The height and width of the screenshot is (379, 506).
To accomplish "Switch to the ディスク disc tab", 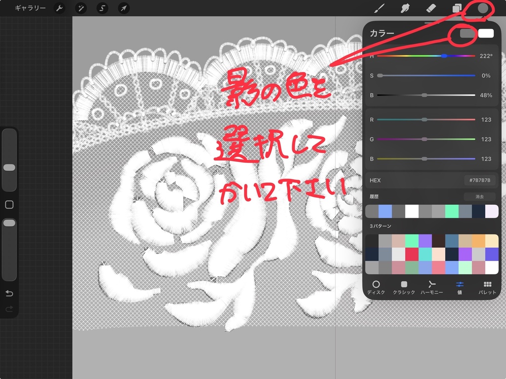I will pyautogui.click(x=376, y=288).
